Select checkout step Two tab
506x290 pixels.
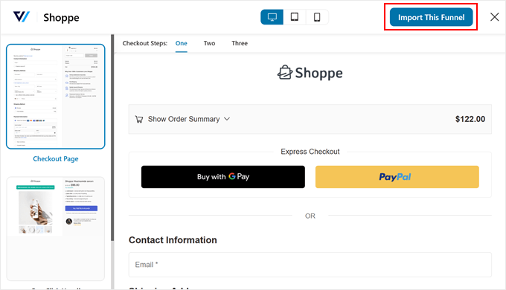(209, 43)
